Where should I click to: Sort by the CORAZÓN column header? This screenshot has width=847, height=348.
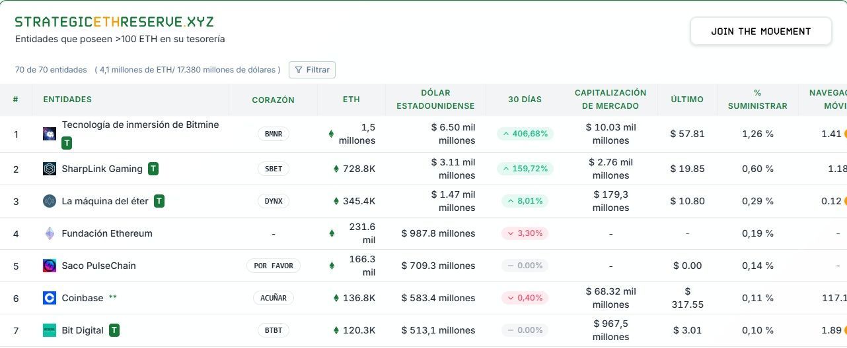[x=273, y=100]
